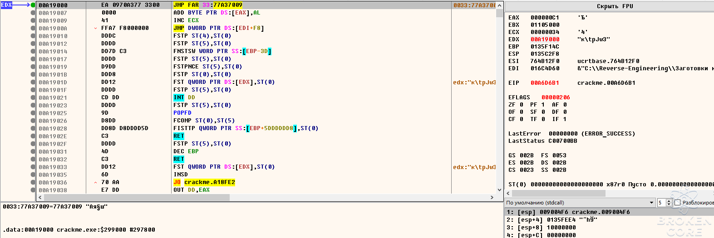The width and height of the screenshot is (714, 238).
Task: Decrease the argument count stepper
Action: [x=669, y=204]
